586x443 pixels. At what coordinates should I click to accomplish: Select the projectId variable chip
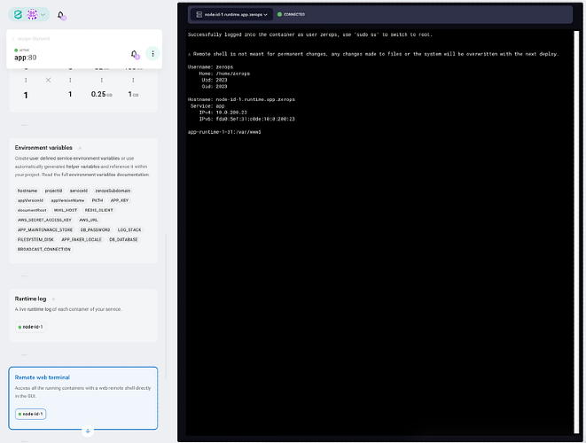click(53, 190)
